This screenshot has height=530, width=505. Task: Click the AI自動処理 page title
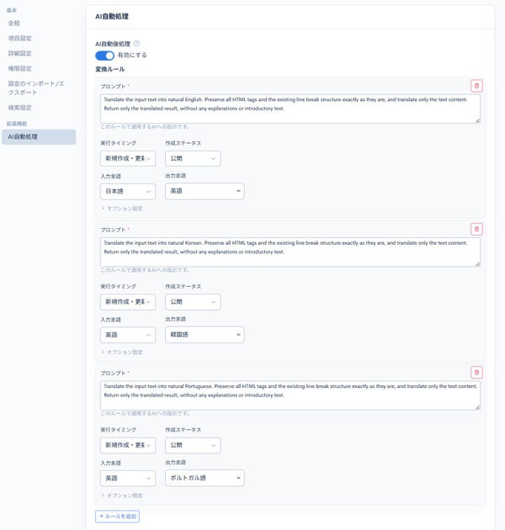tap(112, 16)
